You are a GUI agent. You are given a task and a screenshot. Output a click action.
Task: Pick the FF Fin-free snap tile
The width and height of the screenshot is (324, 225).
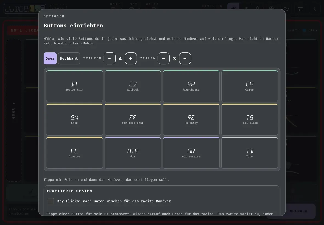click(133, 120)
